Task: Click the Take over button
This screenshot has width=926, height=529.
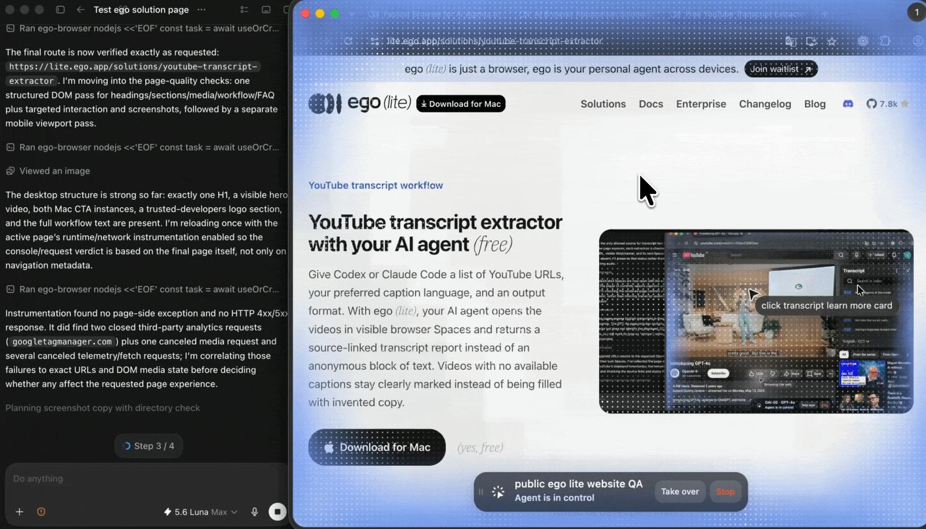Action: click(x=680, y=492)
